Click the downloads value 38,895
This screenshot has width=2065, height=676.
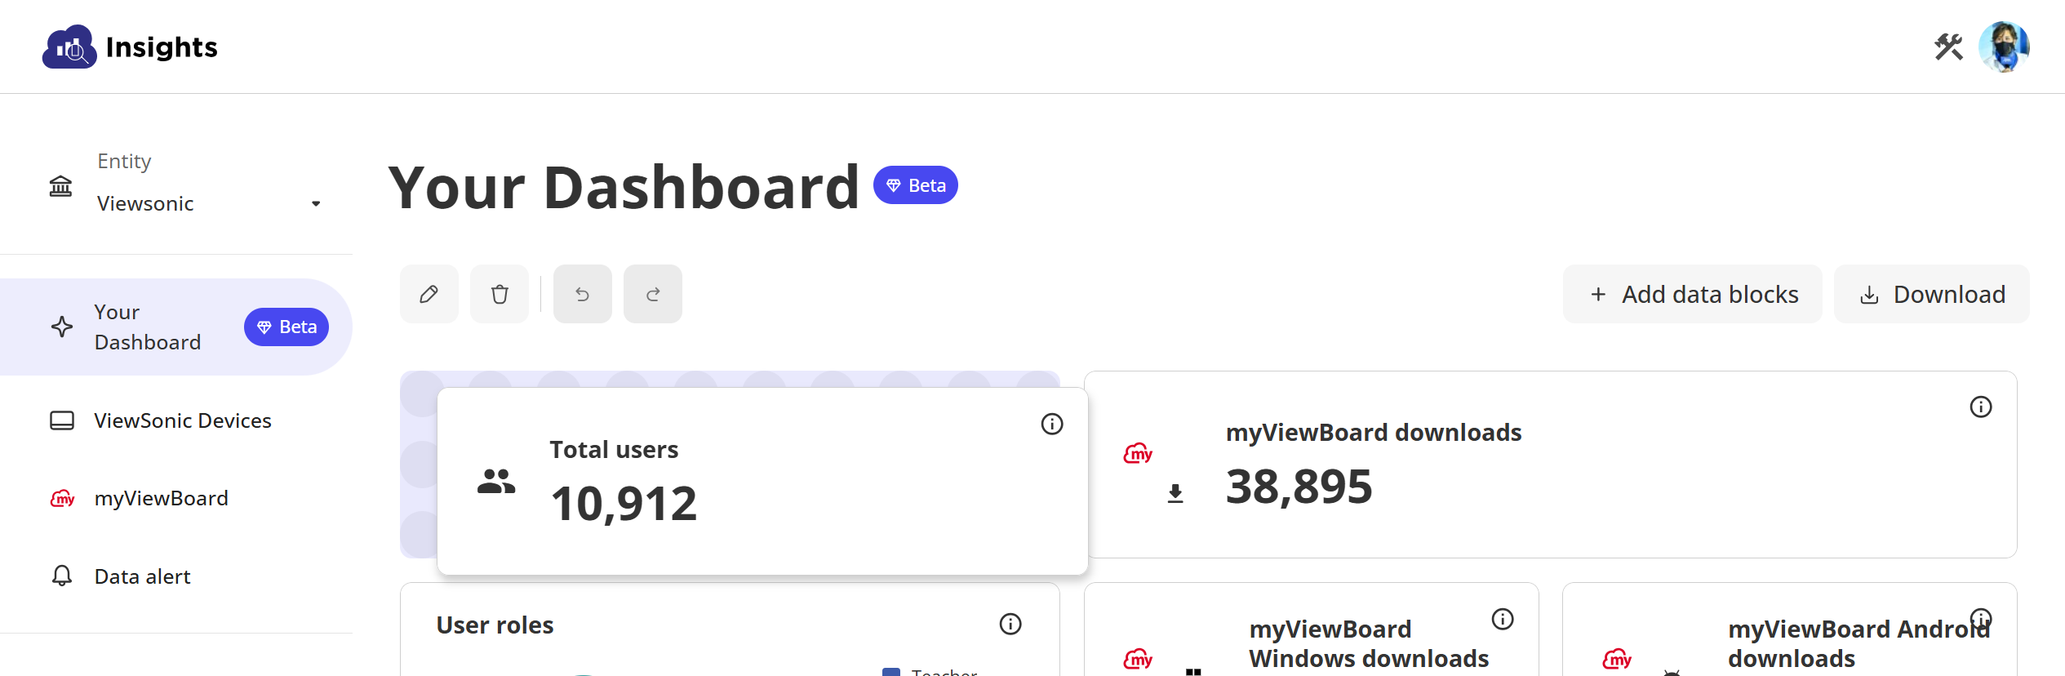click(1299, 487)
